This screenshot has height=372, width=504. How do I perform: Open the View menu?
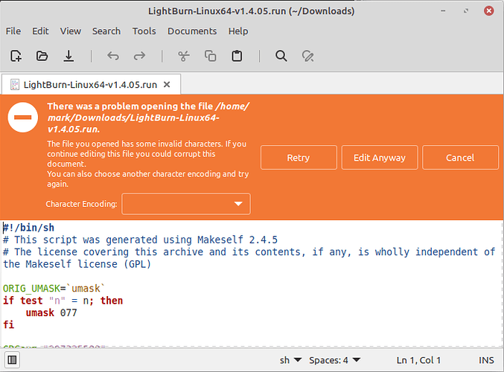point(71,31)
